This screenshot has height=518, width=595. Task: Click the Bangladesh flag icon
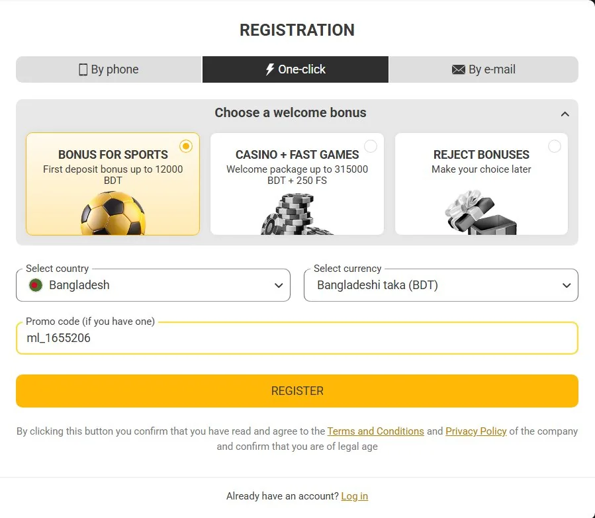36,285
